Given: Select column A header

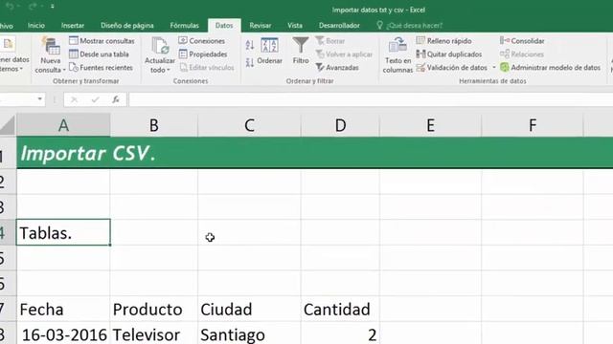Looking at the screenshot, I should (63, 125).
